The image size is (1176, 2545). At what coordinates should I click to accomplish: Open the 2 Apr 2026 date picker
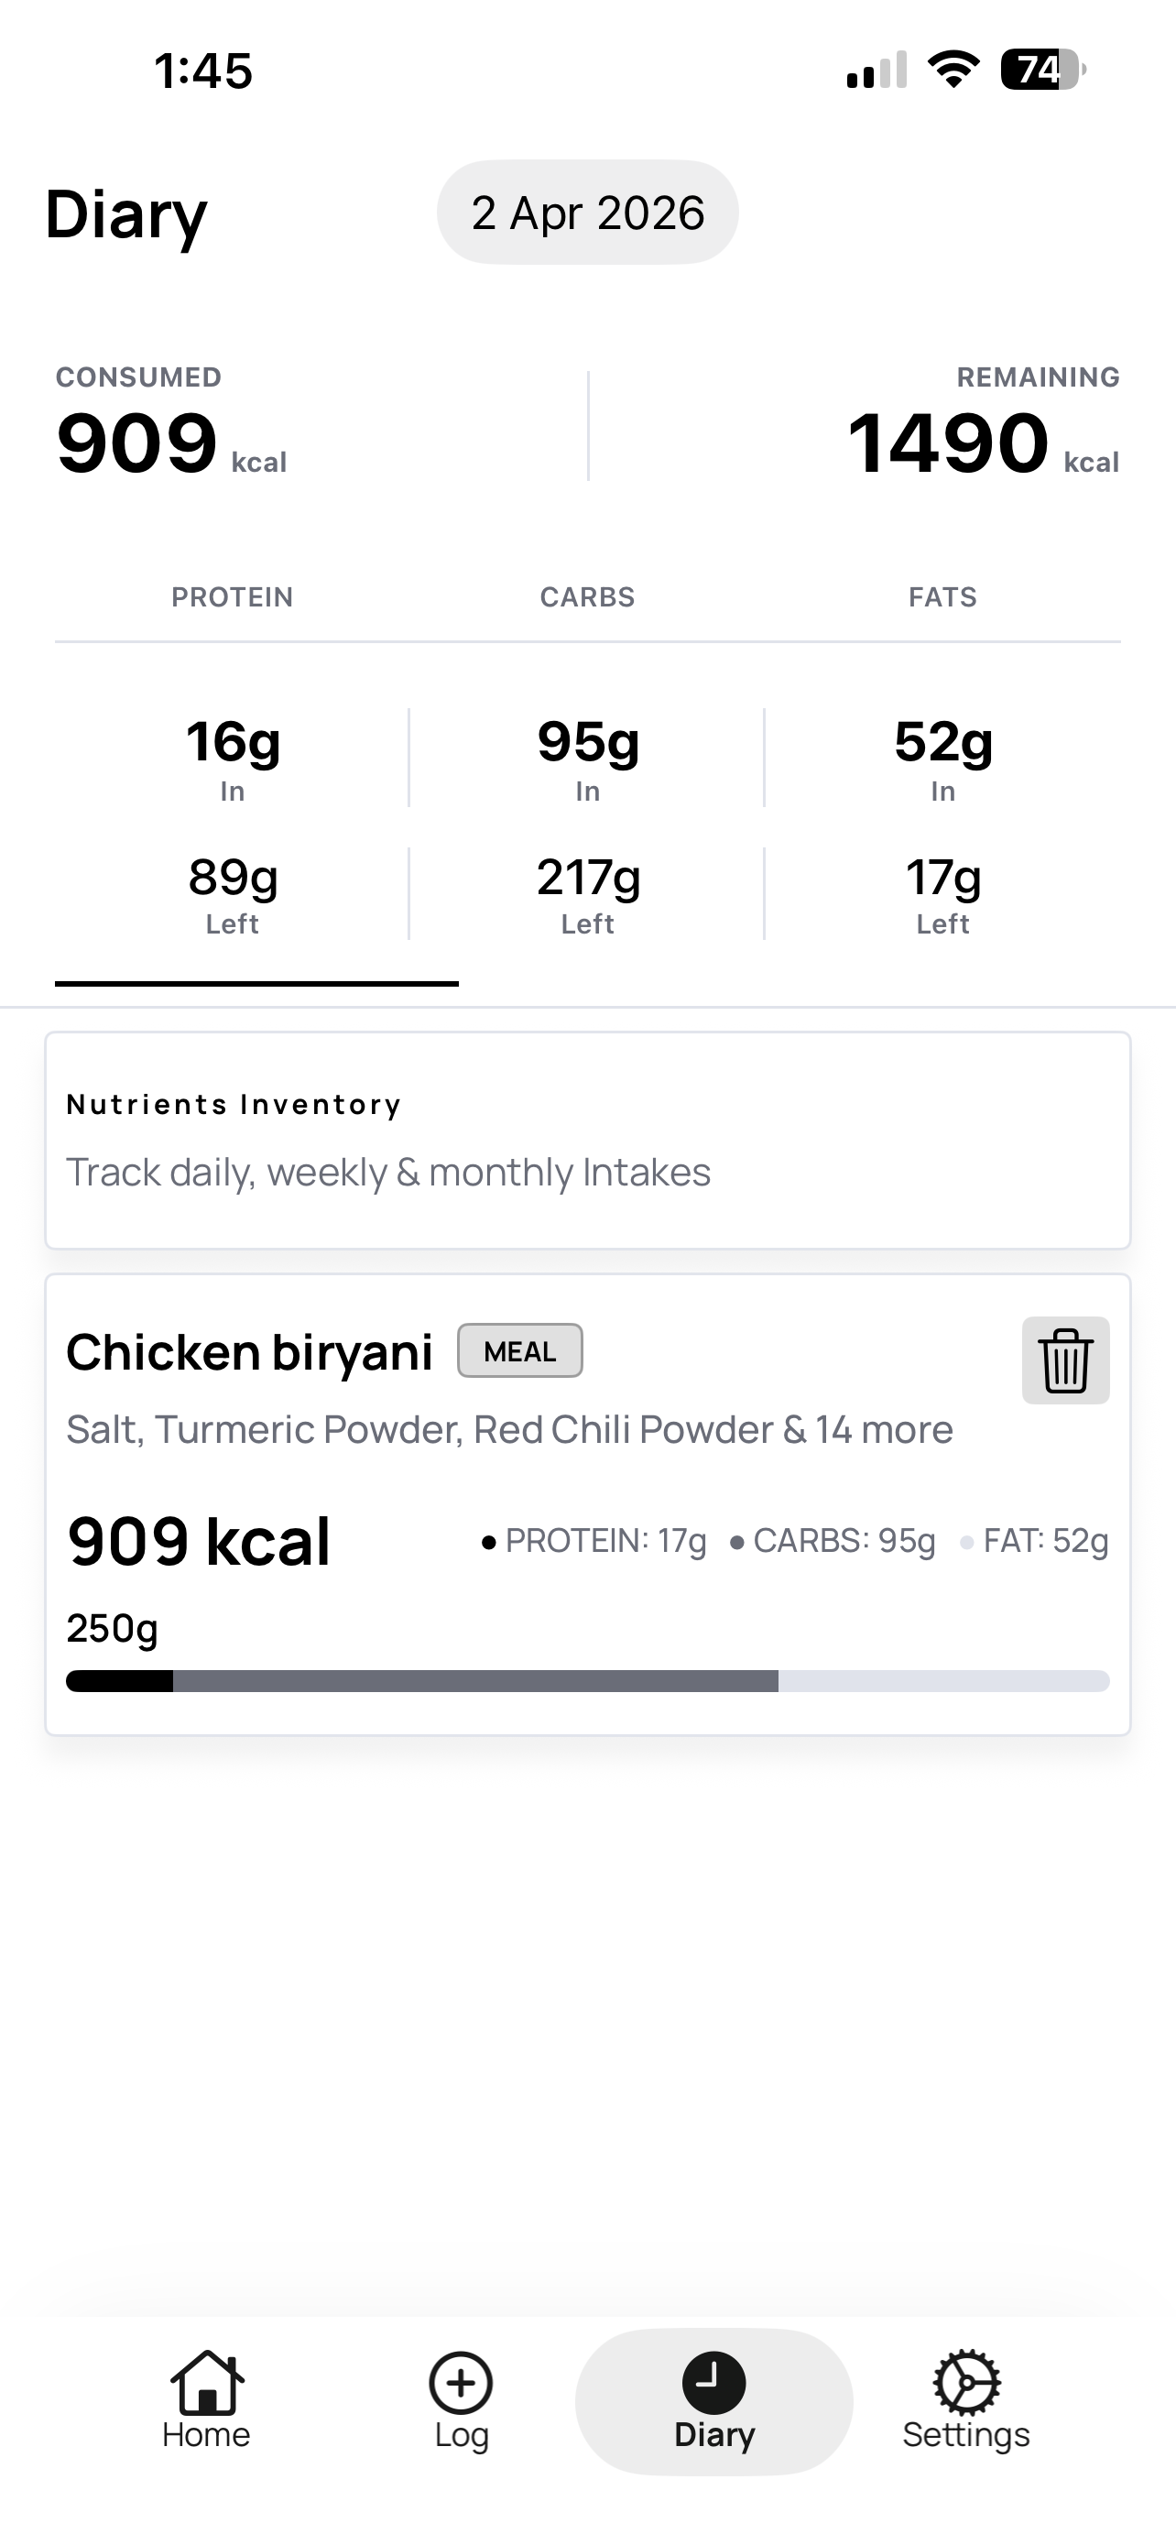pyautogui.click(x=587, y=213)
